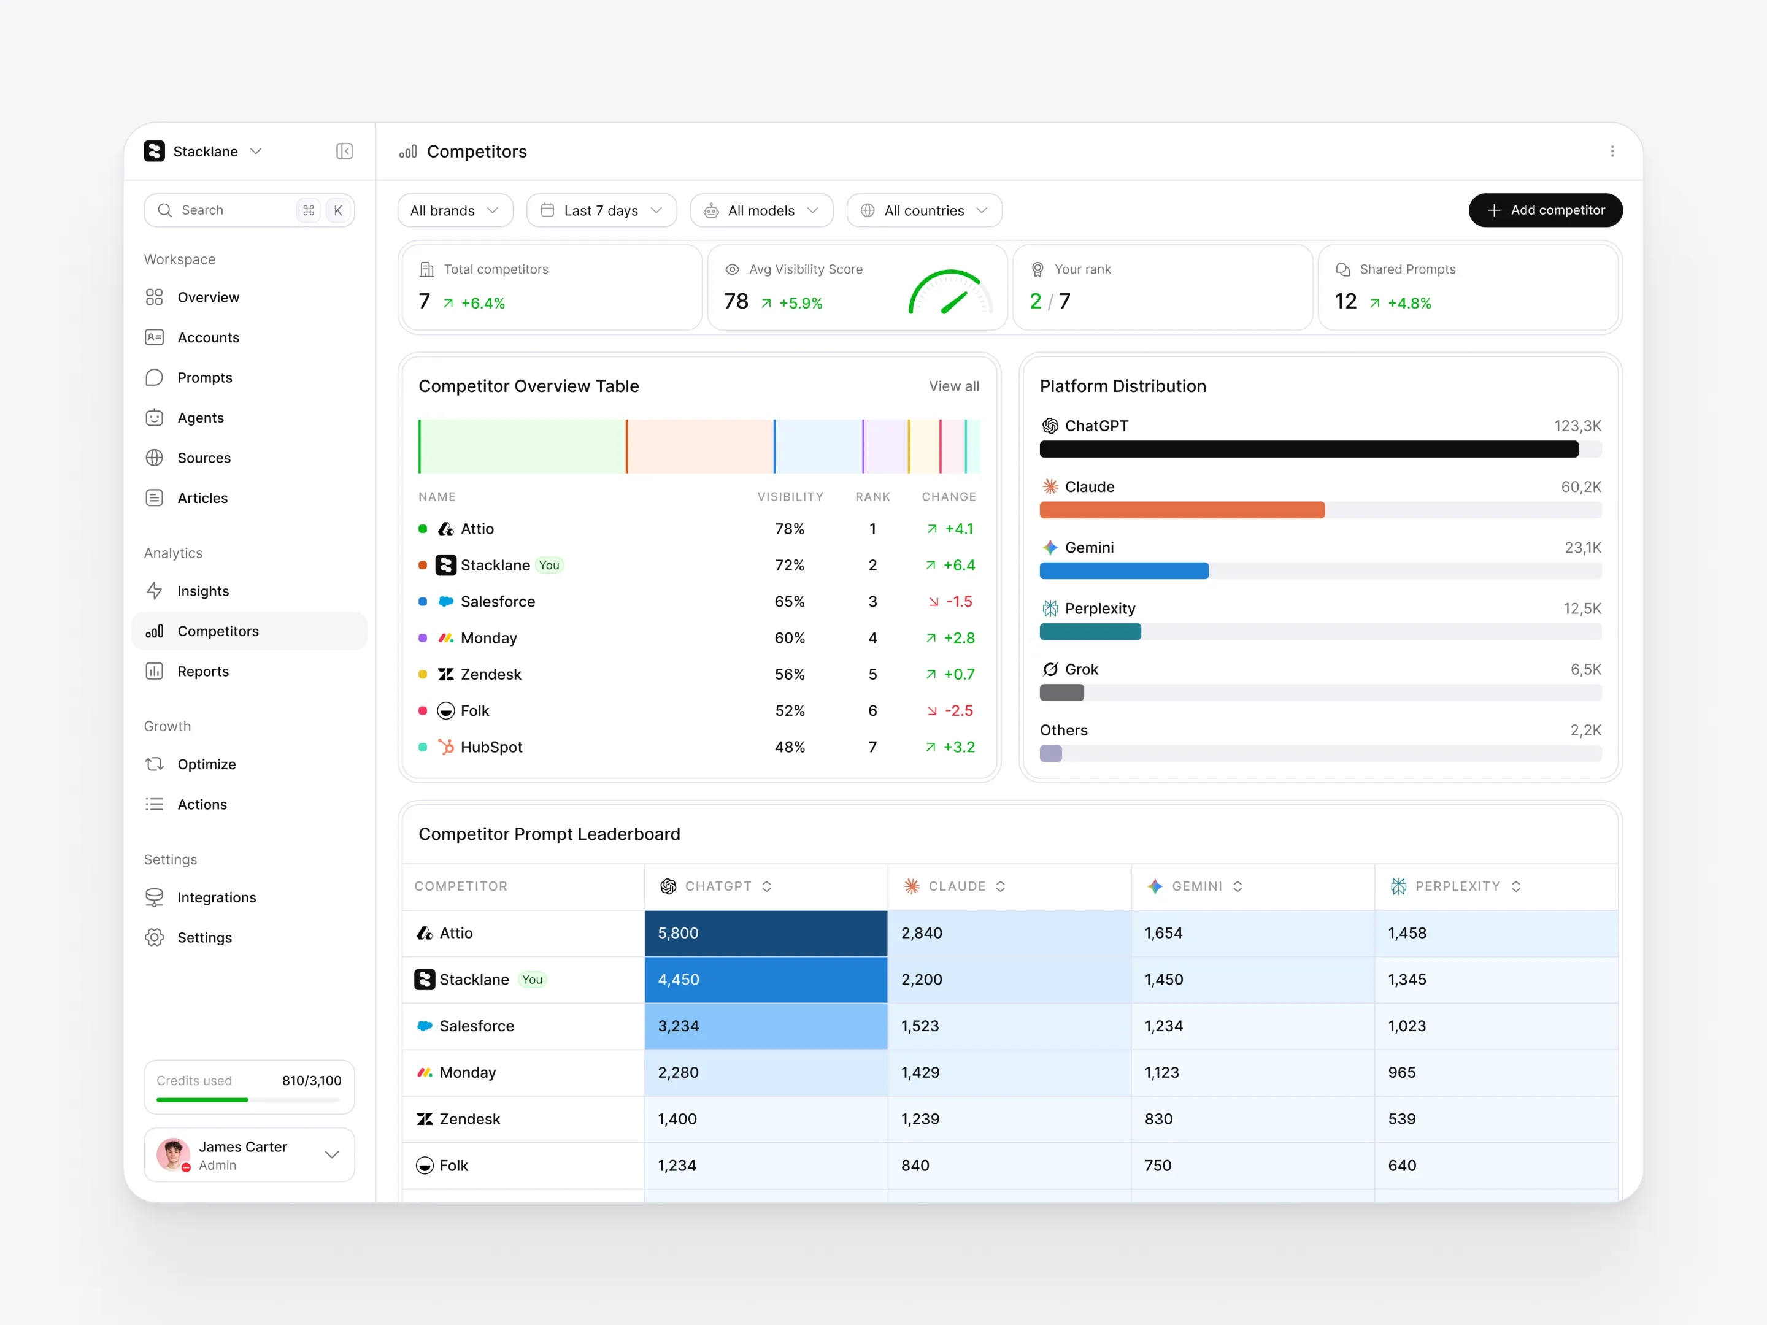Viewport: 1767px width, 1325px height.
Task: Open Accounts from the sidebar
Action: point(249,337)
